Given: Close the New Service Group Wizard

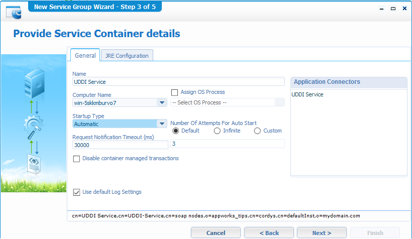Looking at the screenshot, I should 403,9.
